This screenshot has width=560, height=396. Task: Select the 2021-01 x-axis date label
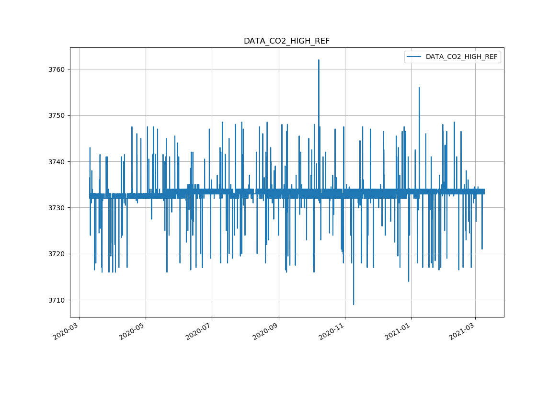pyautogui.click(x=398, y=331)
